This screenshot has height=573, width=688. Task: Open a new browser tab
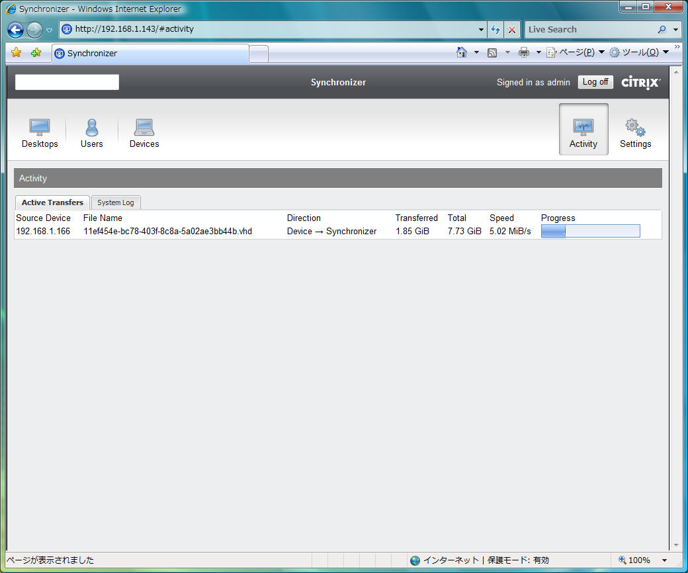coord(259,54)
